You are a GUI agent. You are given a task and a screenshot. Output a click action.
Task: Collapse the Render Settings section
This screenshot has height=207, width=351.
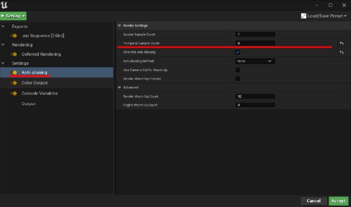[119, 26]
